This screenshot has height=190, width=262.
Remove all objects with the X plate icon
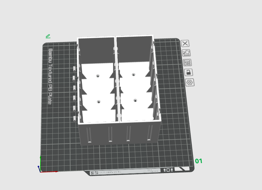tap(185, 44)
